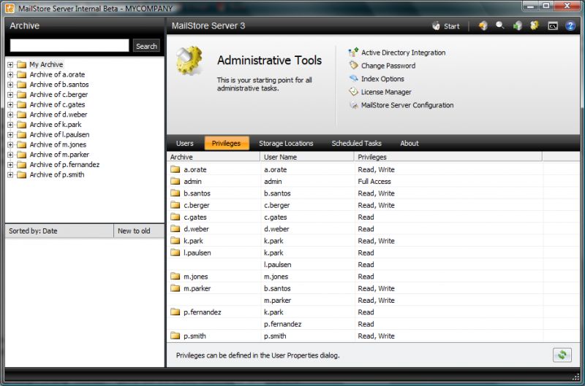Click the Start button in the toolbar
Viewport: 585px width, 386px height.
[445, 26]
